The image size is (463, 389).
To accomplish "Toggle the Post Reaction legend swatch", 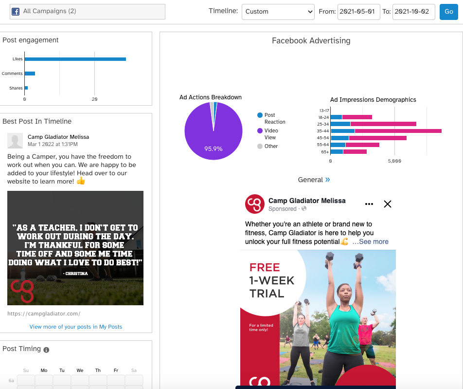I will pyautogui.click(x=260, y=115).
